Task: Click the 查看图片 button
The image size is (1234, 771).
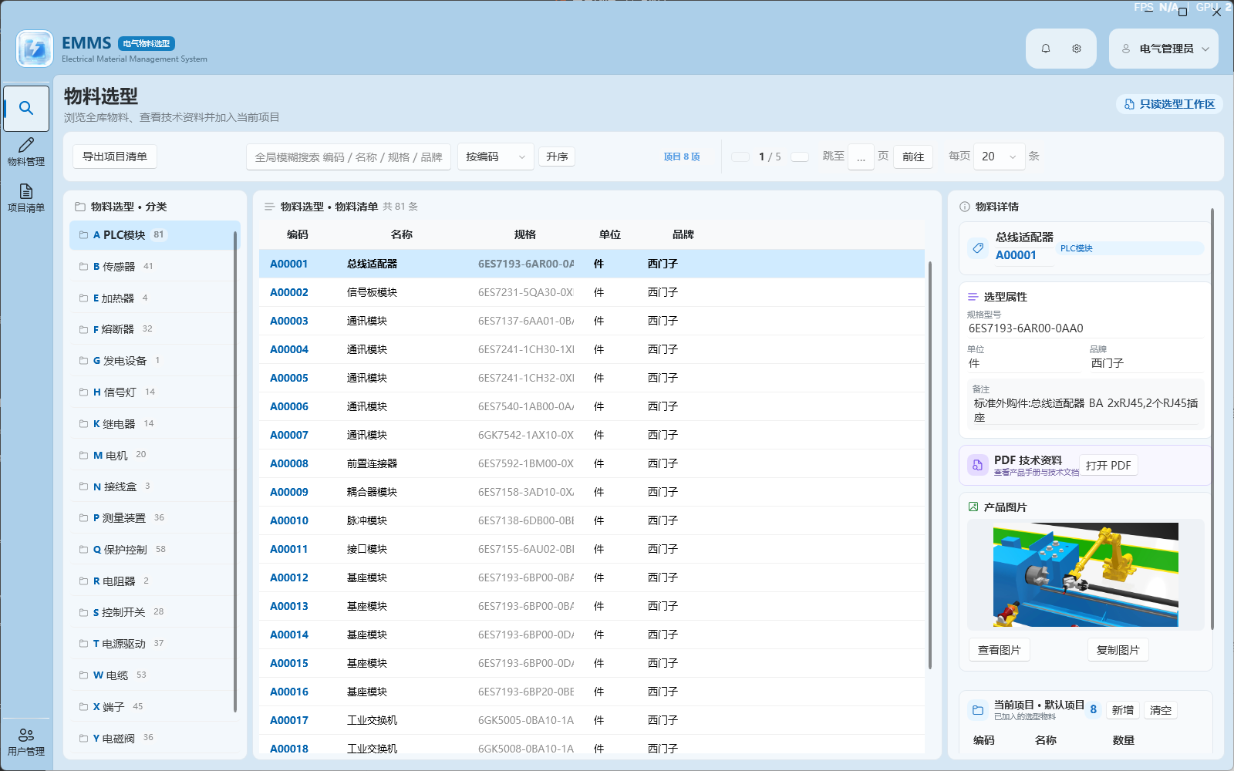Action: tap(999, 650)
